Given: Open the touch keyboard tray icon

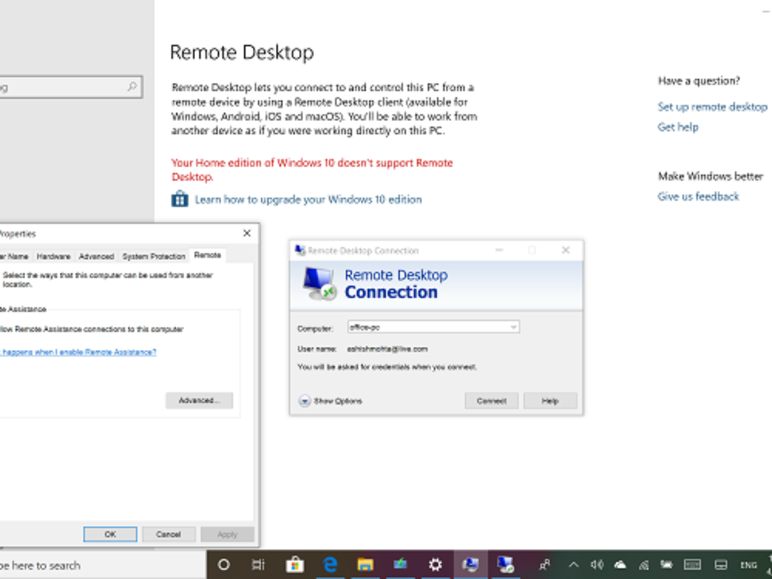Looking at the screenshot, I should (x=692, y=565).
